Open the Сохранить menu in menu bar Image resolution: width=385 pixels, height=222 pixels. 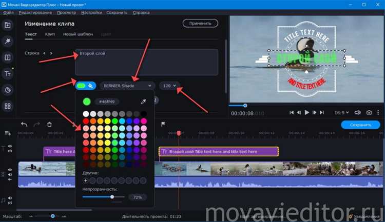point(117,12)
